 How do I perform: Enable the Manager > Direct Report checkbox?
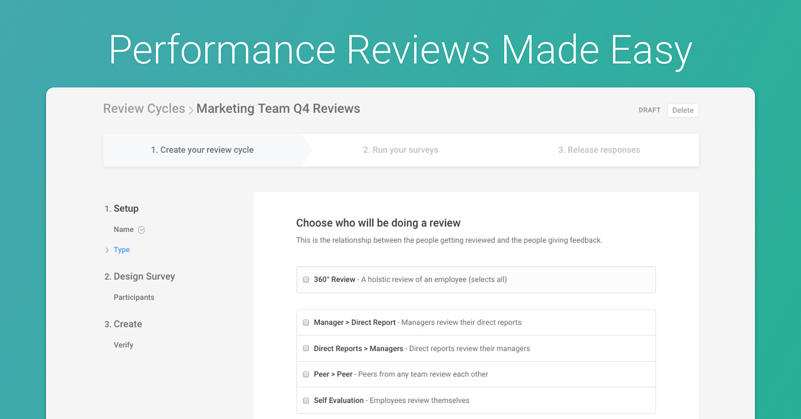306,322
